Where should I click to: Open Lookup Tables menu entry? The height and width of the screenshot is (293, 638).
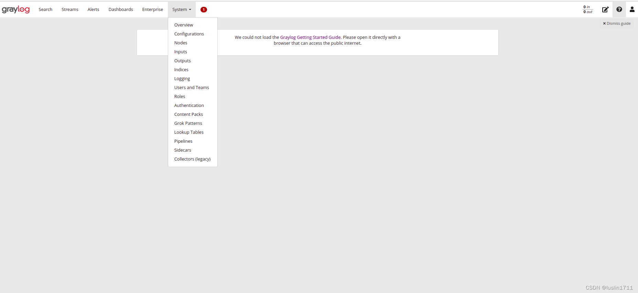click(193, 132)
